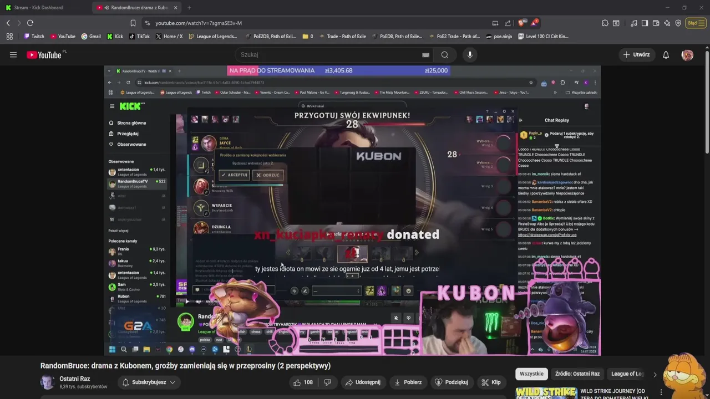The height and width of the screenshot is (399, 710).
Task: Like the video with 108 likes
Action: point(303,382)
